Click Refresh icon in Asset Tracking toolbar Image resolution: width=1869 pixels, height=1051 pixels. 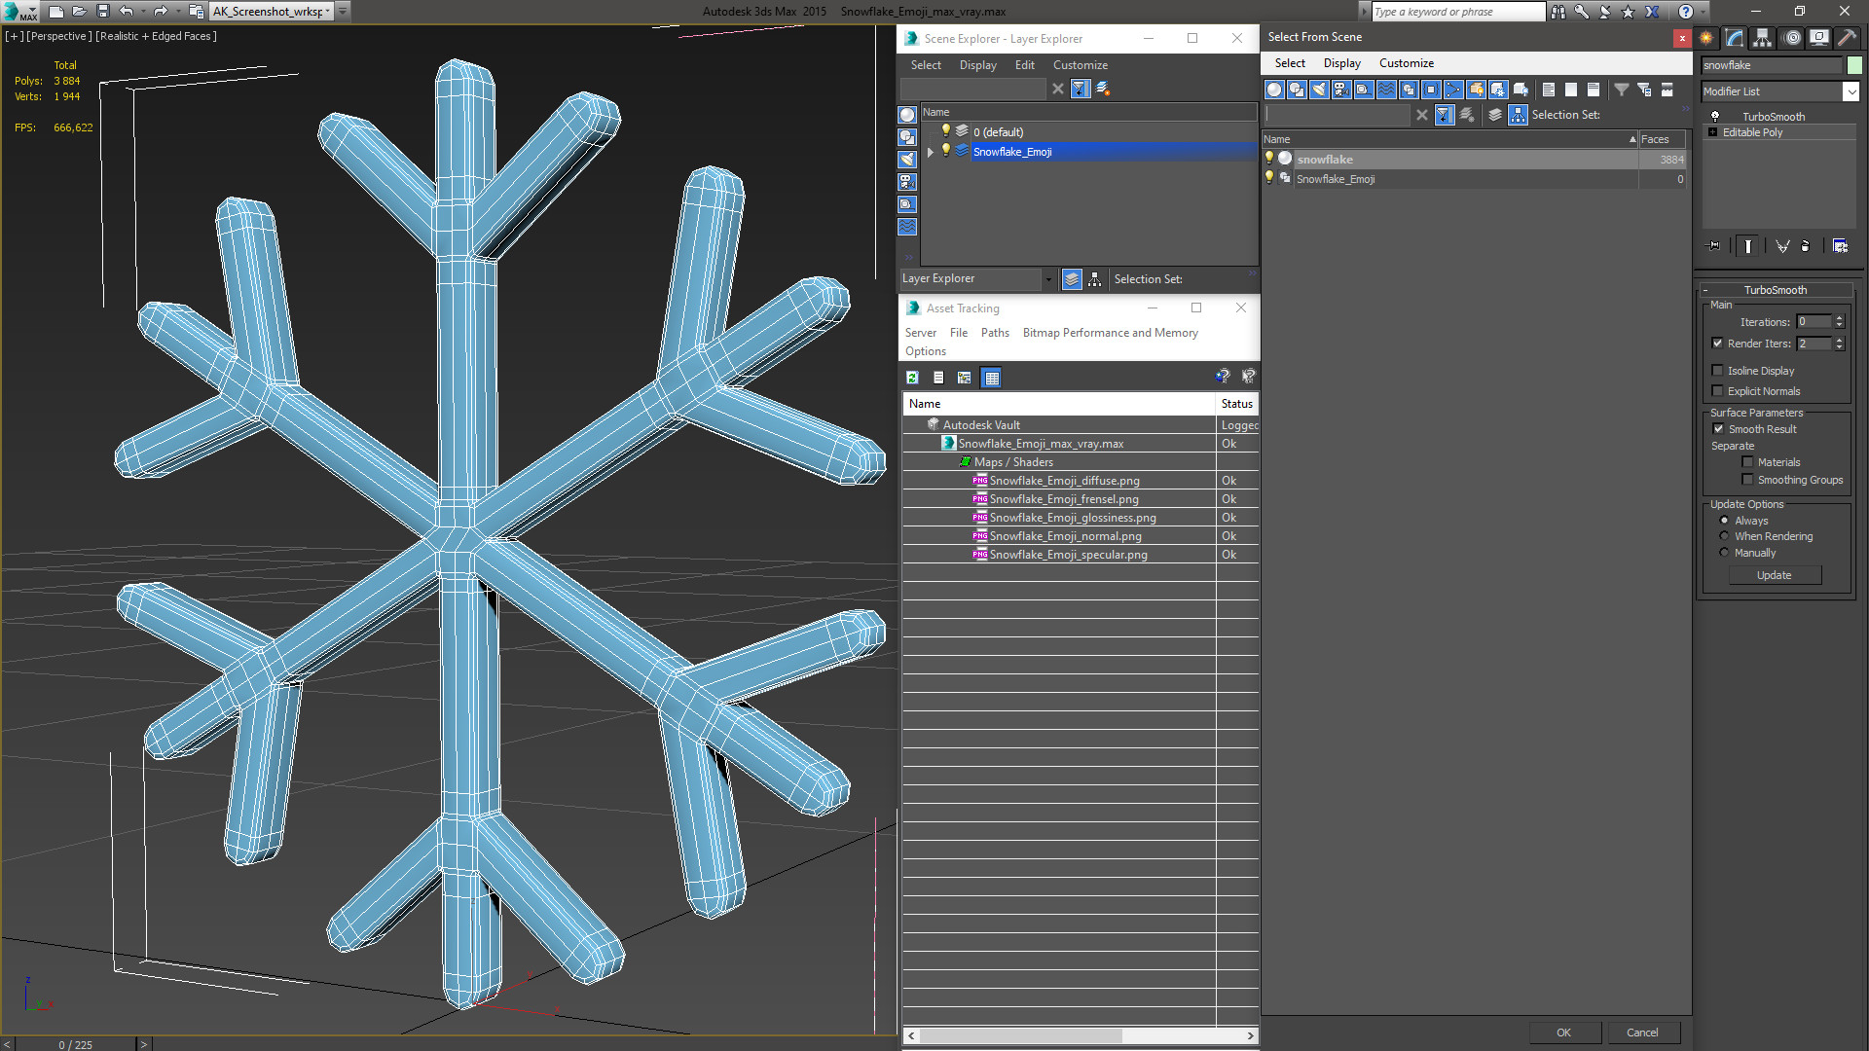pyautogui.click(x=912, y=378)
